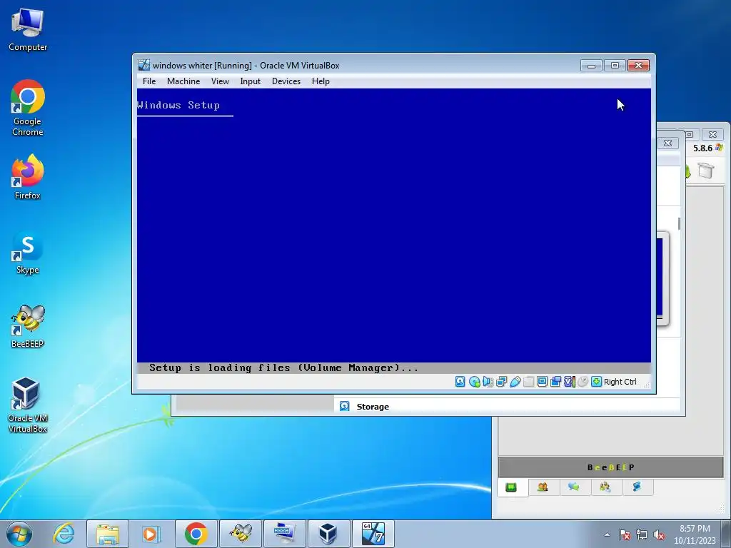The height and width of the screenshot is (548, 731).
Task: Switch to the users tab in BeeBEEP
Action: [x=543, y=487]
